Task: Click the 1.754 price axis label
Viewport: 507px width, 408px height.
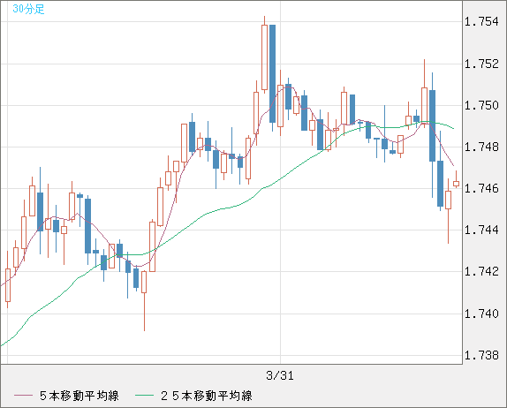Action: point(481,22)
